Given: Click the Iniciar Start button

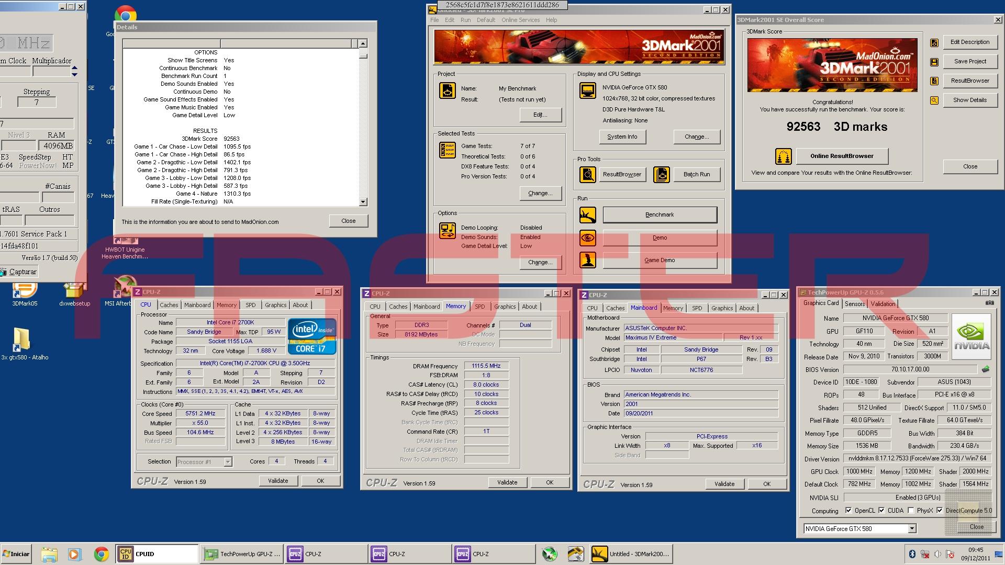Looking at the screenshot, I should [x=16, y=554].
